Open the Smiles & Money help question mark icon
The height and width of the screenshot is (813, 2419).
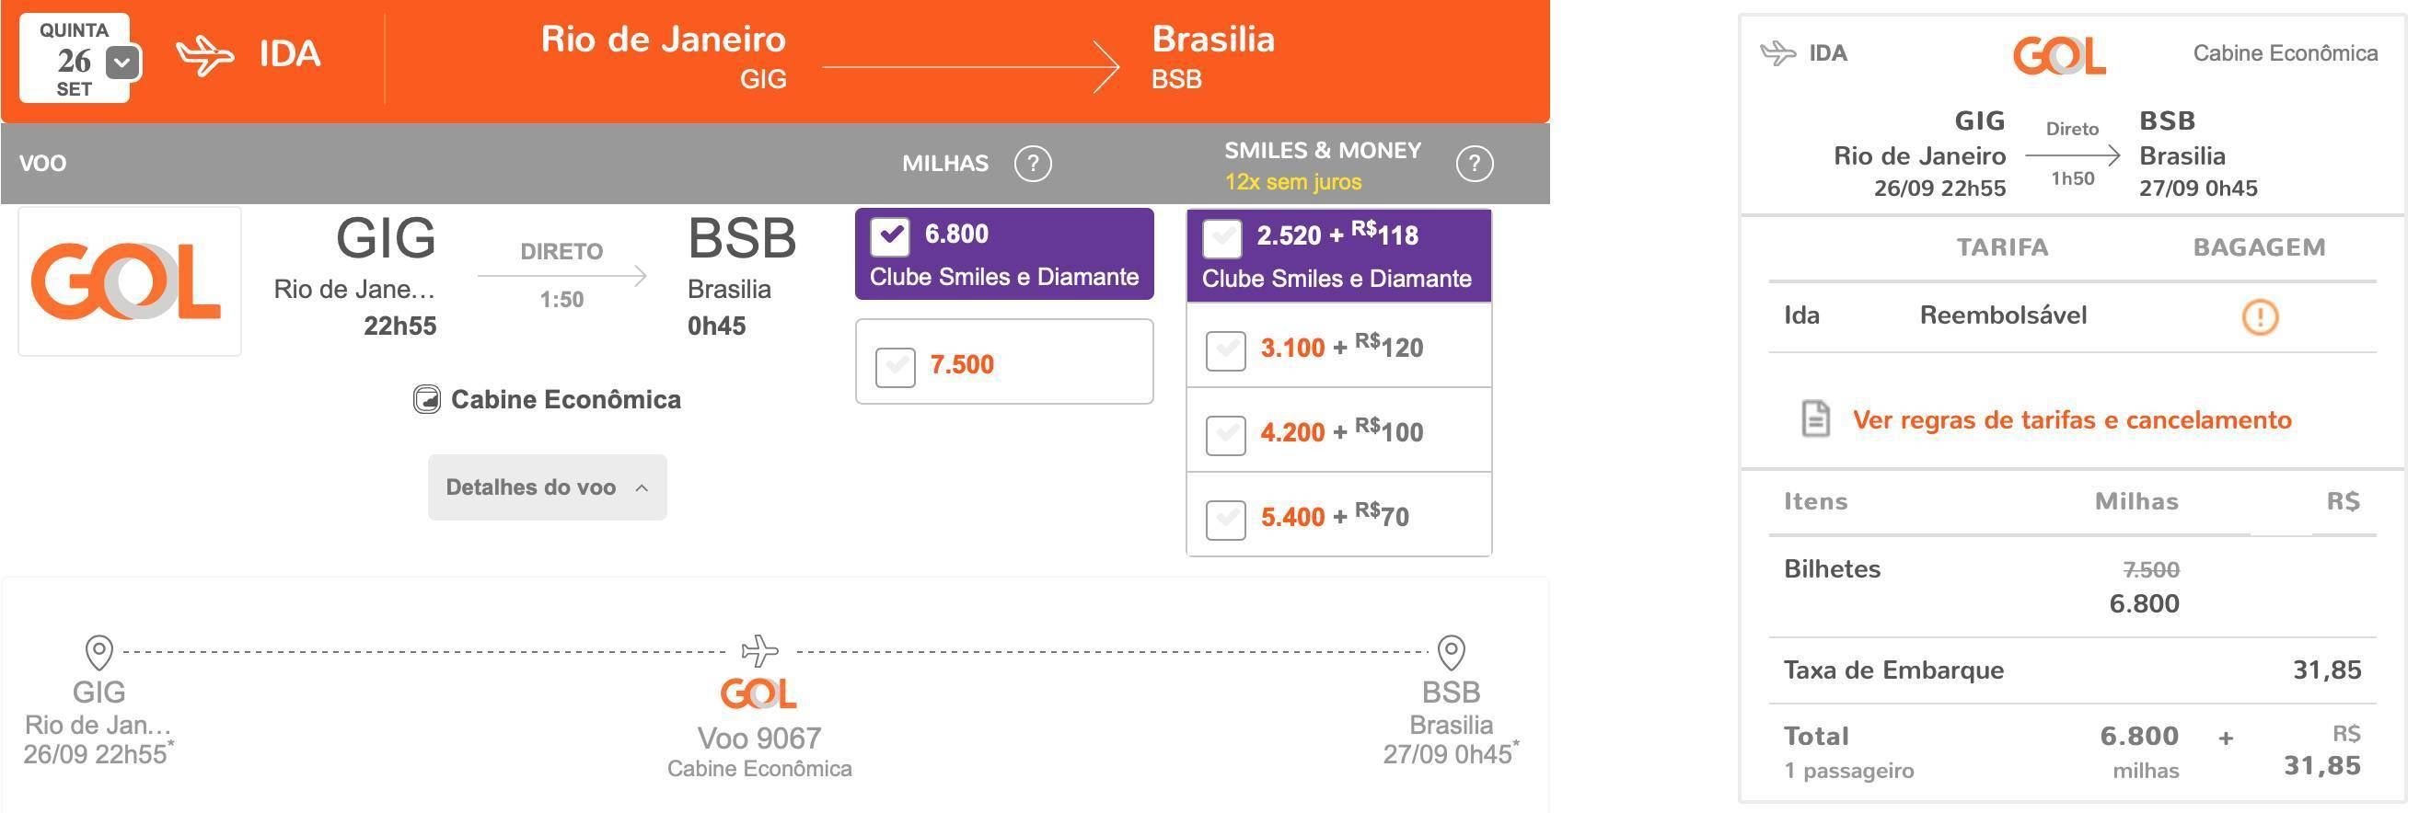tap(1474, 164)
